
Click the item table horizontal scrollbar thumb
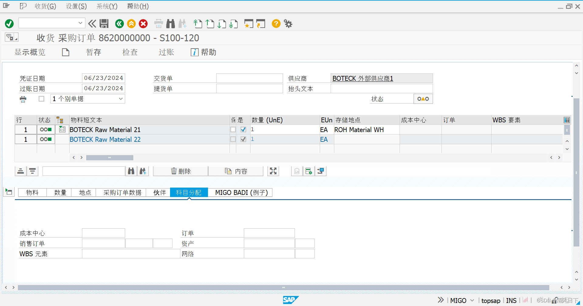click(x=110, y=158)
